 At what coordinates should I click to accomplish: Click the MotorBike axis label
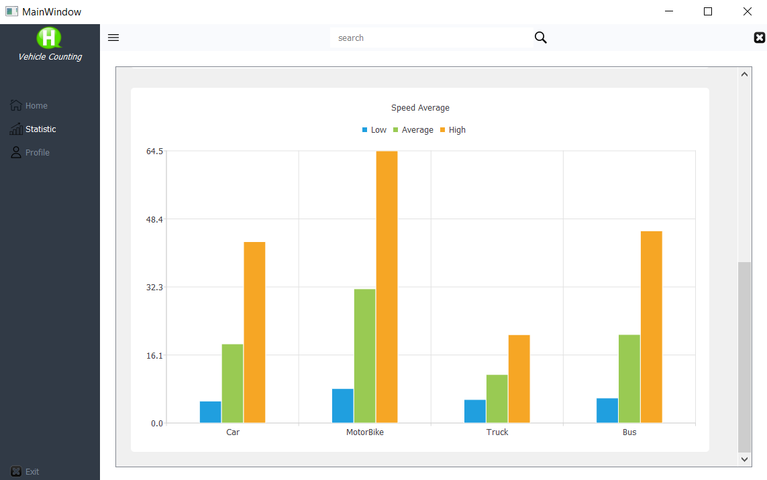pos(365,432)
